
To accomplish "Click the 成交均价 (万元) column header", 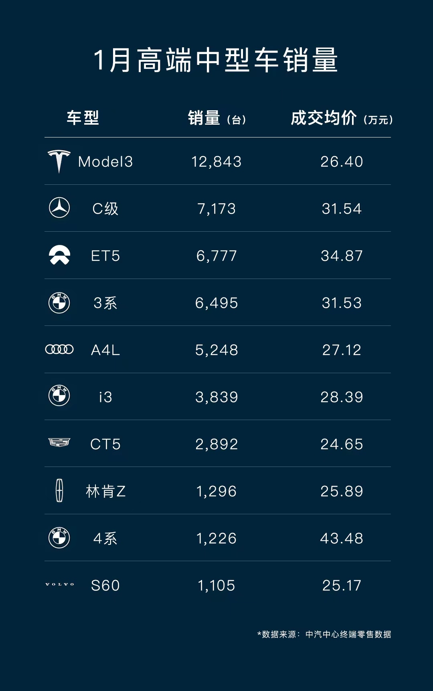I will (342, 118).
